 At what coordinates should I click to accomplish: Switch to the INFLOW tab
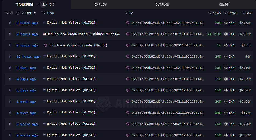[x=101, y=5]
